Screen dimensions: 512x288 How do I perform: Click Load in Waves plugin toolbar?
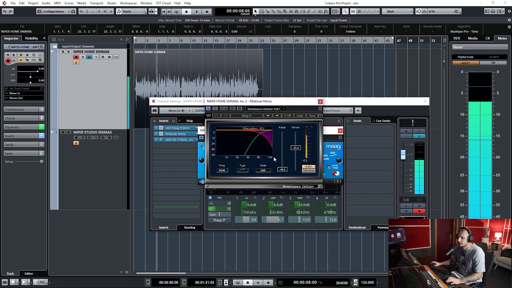click(x=300, y=116)
